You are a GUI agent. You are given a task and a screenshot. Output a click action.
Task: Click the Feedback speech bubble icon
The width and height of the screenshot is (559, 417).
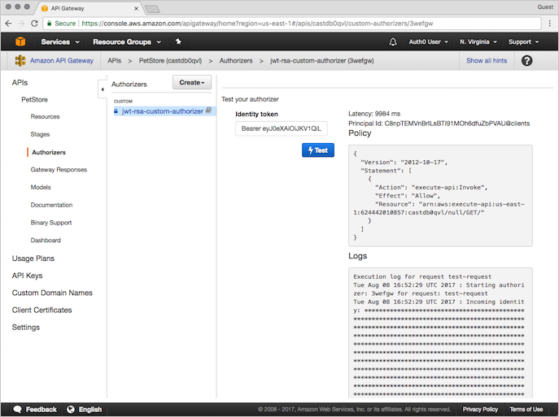click(x=17, y=410)
